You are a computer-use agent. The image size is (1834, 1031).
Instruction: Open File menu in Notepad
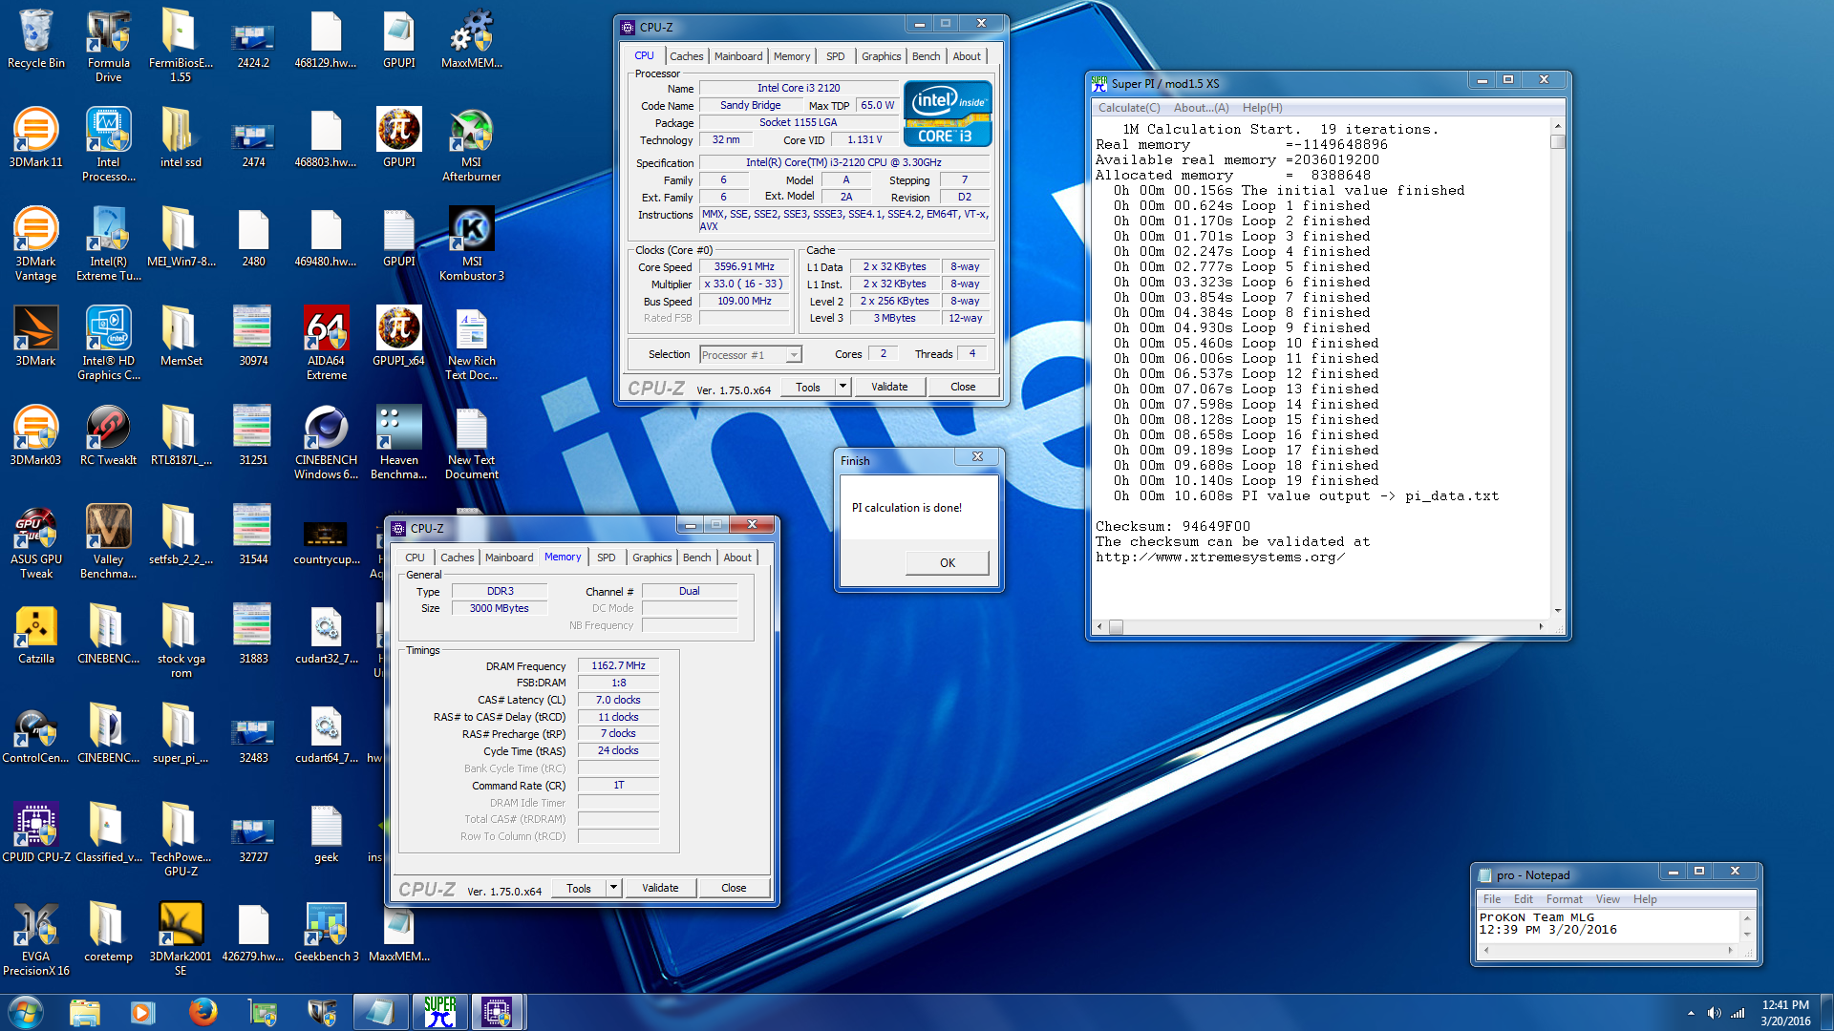[1491, 899]
